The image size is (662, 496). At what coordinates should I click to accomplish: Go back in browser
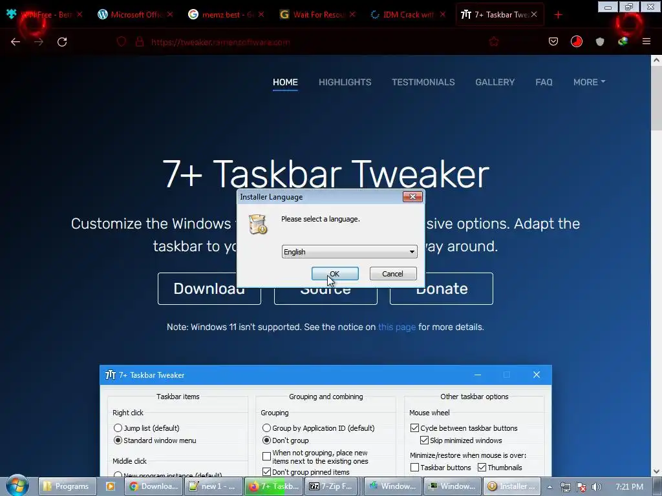[x=16, y=42]
